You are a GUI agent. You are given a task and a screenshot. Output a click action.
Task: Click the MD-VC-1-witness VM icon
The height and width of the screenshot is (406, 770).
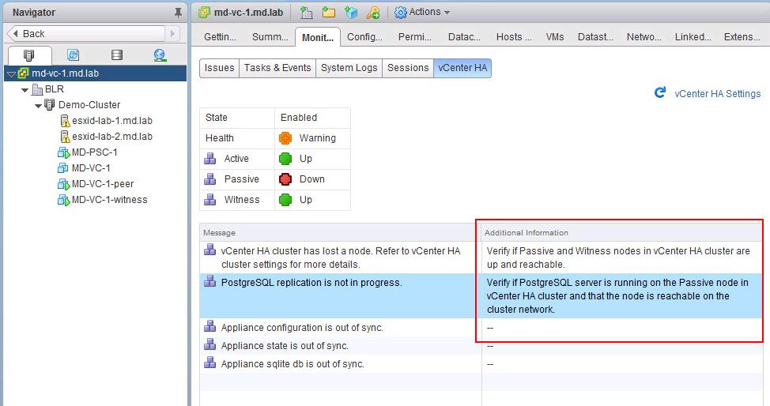64,200
